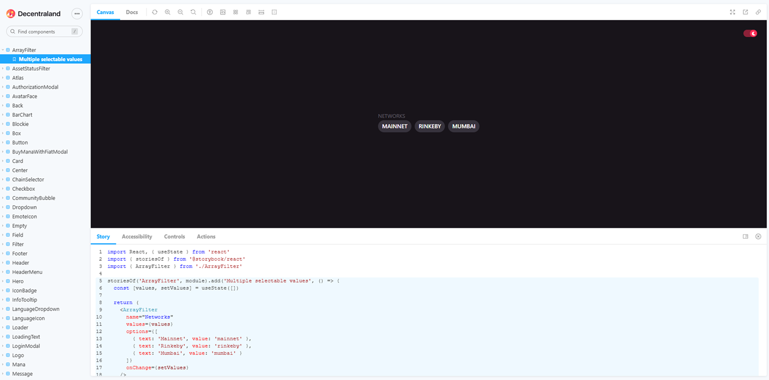
Task: Open the Checkbox component
Action: (23, 189)
